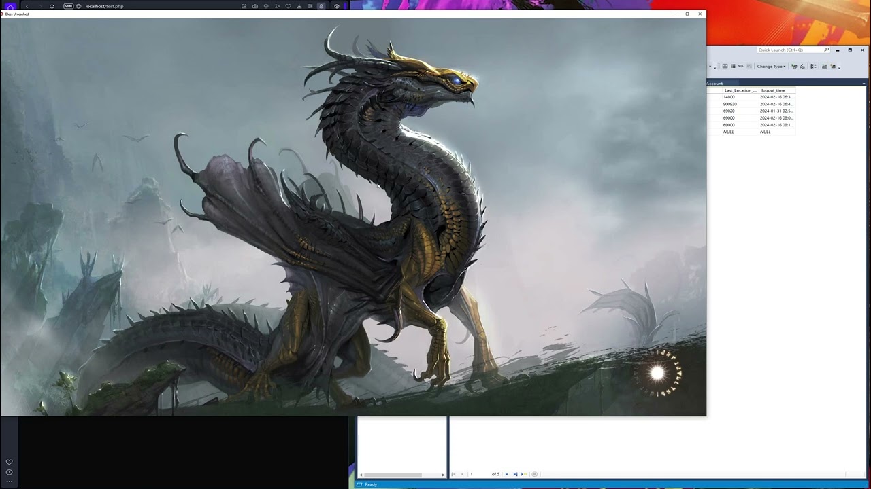This screenshot has width=871, height=489.
Task: Open the sidebar three-dots more menu
Action: [x=9, y=482]
